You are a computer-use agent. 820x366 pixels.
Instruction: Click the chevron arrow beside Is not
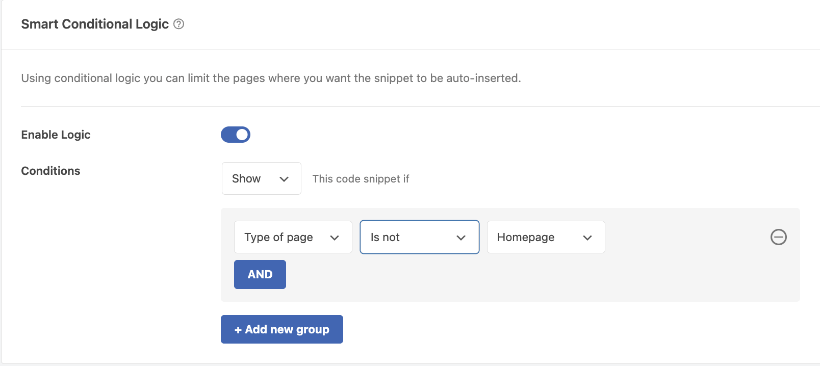(461, 238)
